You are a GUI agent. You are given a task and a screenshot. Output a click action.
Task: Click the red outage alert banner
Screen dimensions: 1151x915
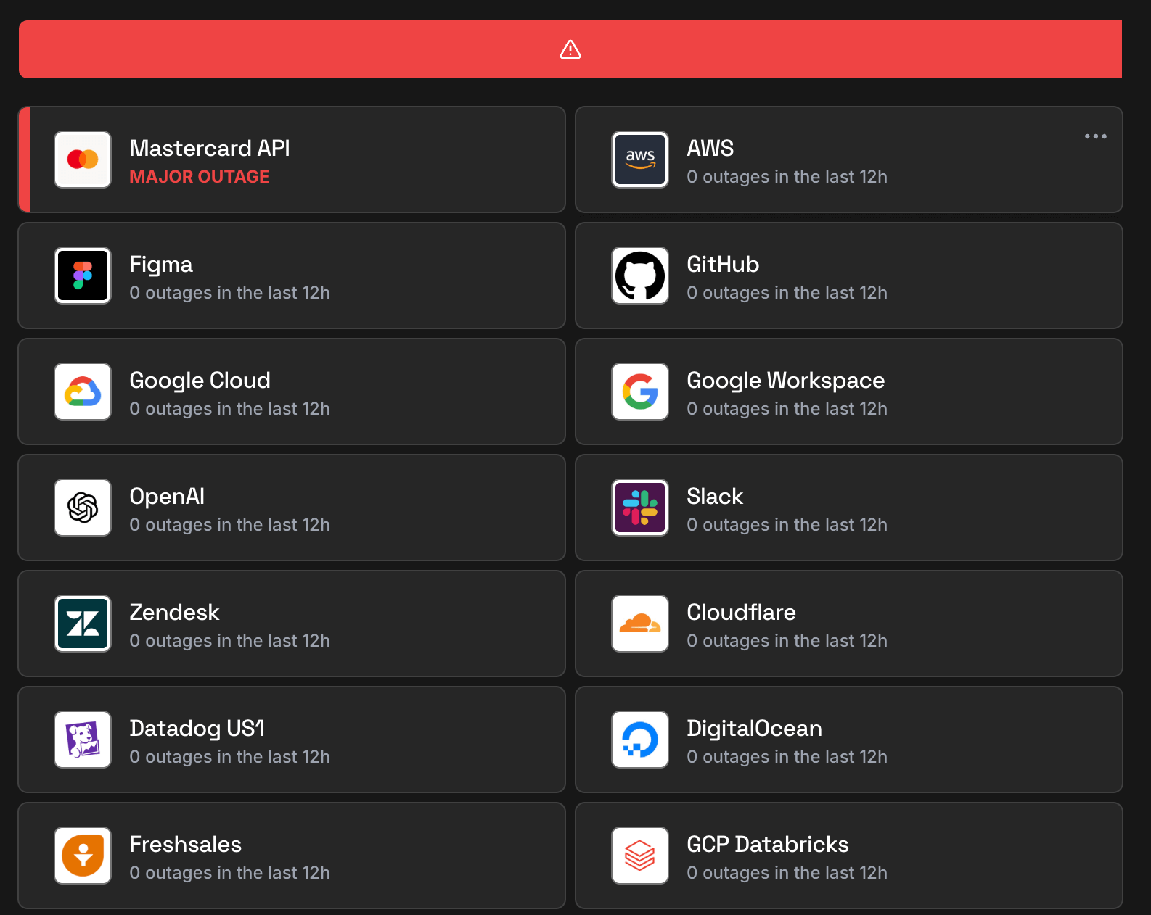[x=290, y=49]
